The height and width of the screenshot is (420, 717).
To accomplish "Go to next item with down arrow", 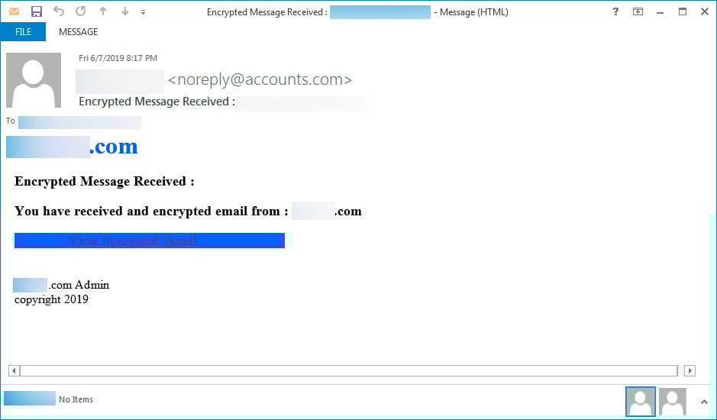I will pos(124,11).
